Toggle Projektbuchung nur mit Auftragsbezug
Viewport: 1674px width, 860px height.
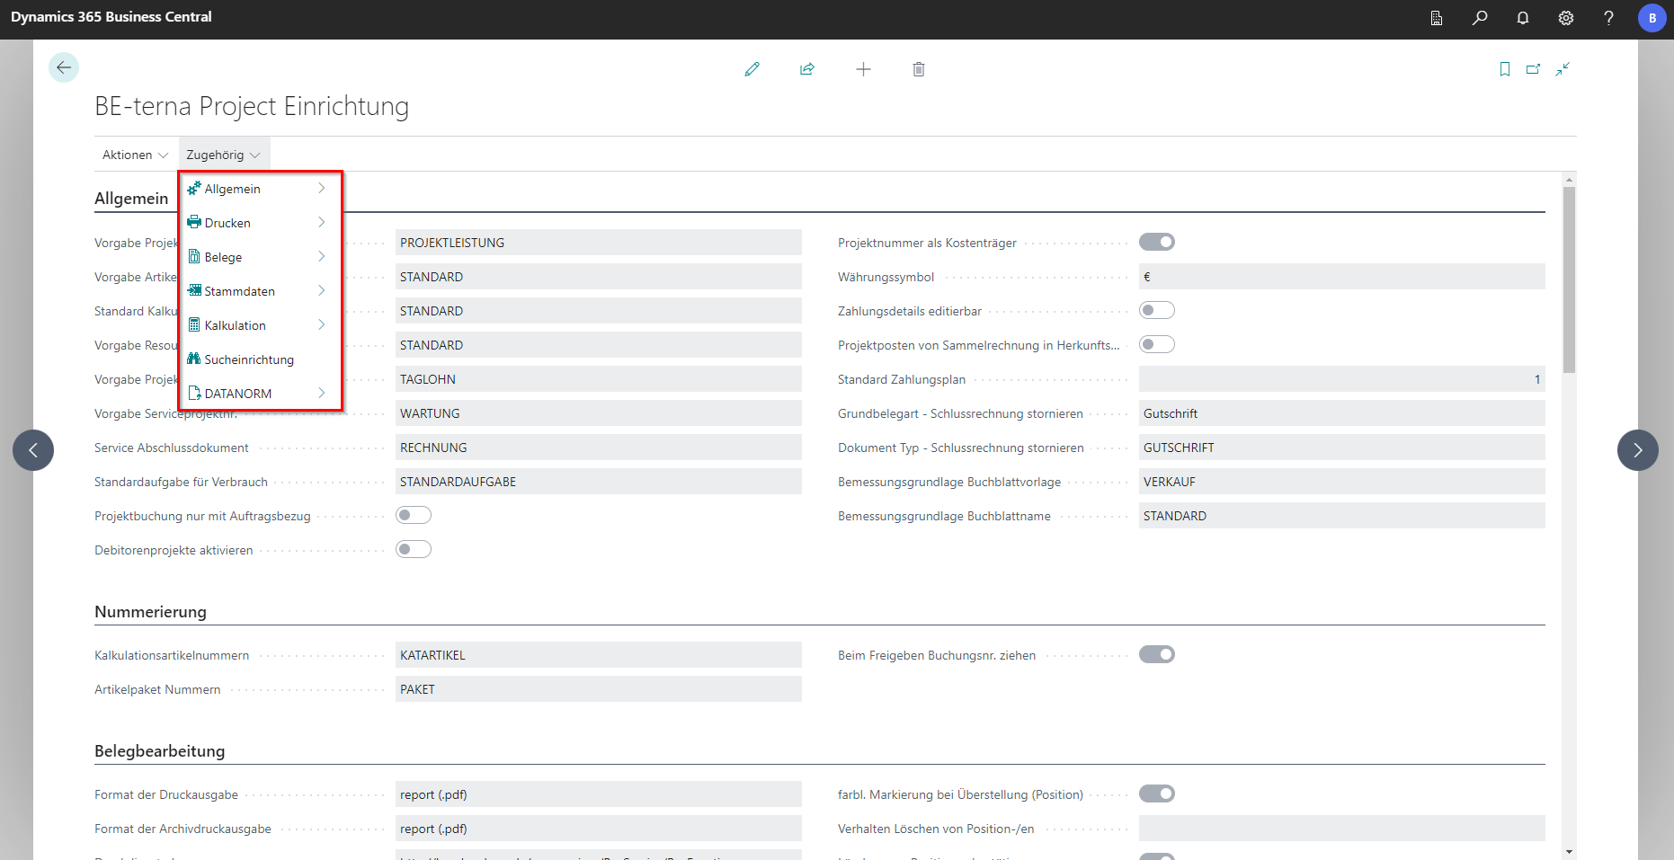[x=414, y=515]
